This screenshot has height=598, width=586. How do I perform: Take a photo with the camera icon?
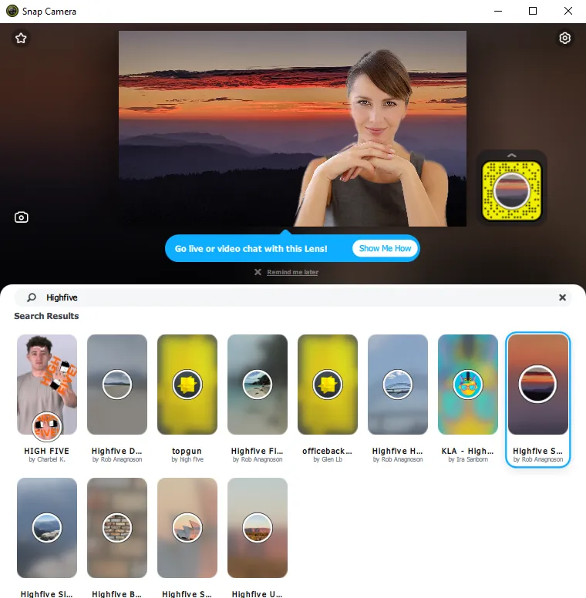[22, 217]
